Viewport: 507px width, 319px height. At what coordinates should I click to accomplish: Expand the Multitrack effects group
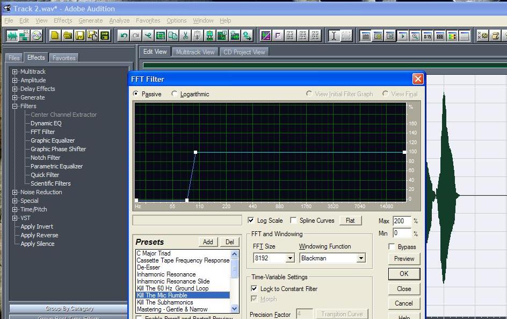(15, 72)
